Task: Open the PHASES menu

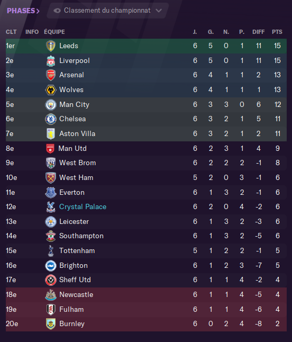Action: [x=23, y=11]
